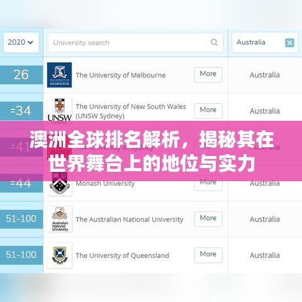Viewport: 302px width, 302px height.
Task: Click the University of Melbourne logo
Action: click(59, 75)
